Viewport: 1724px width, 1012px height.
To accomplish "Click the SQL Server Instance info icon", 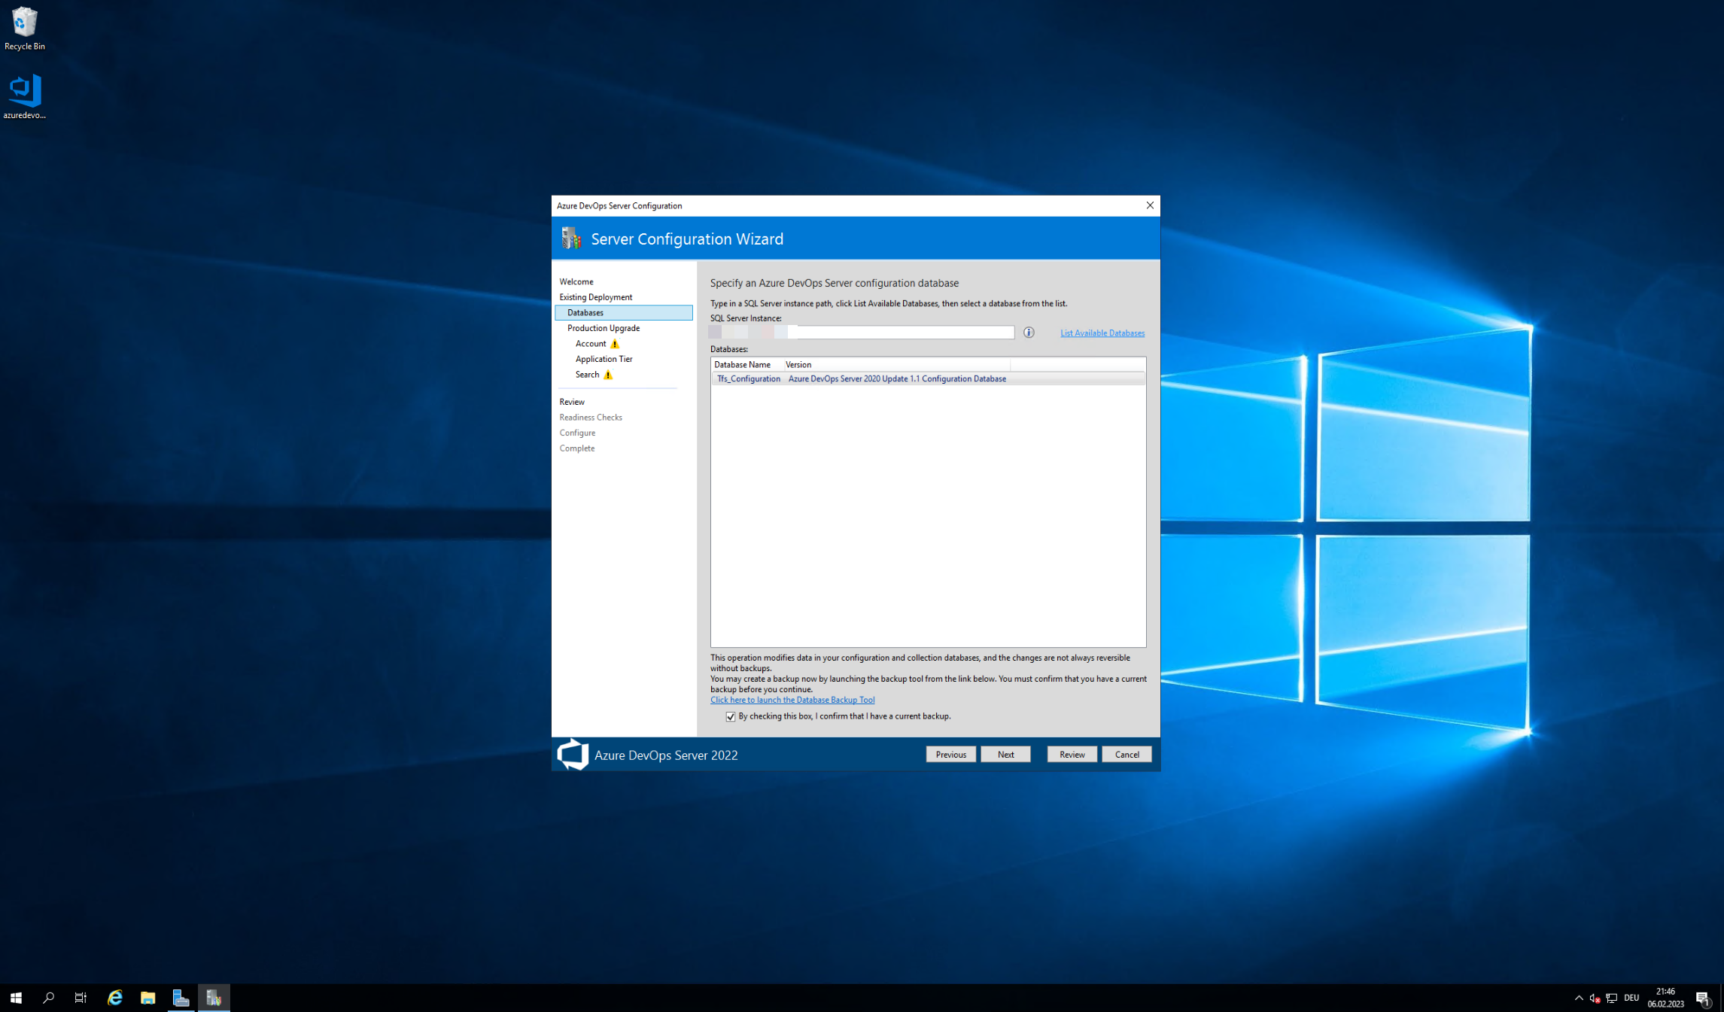I will pos(1029,333).
